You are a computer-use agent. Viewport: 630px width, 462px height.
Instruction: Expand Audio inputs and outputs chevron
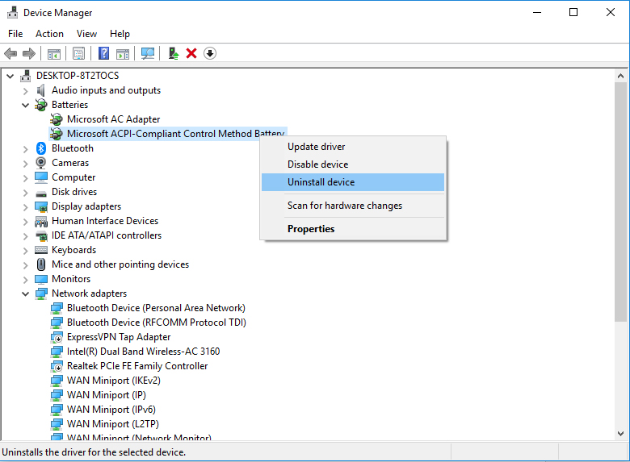click(x=26, y=91)
